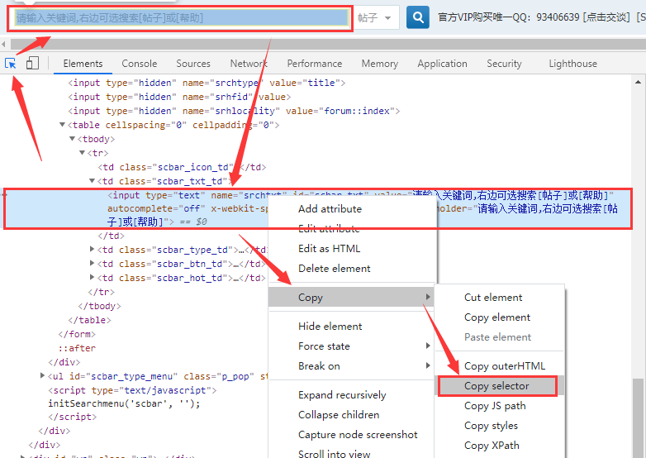Expand the scbar_type_td node triangle
646x458 pixels.
[93, 250]
